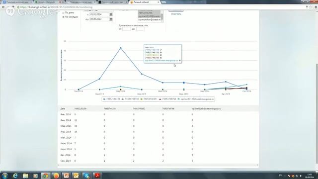This screenshot has width=318, height=179.
Task: Open the File Explorer folder taskbar icon
Action: (x=25, y=176)
